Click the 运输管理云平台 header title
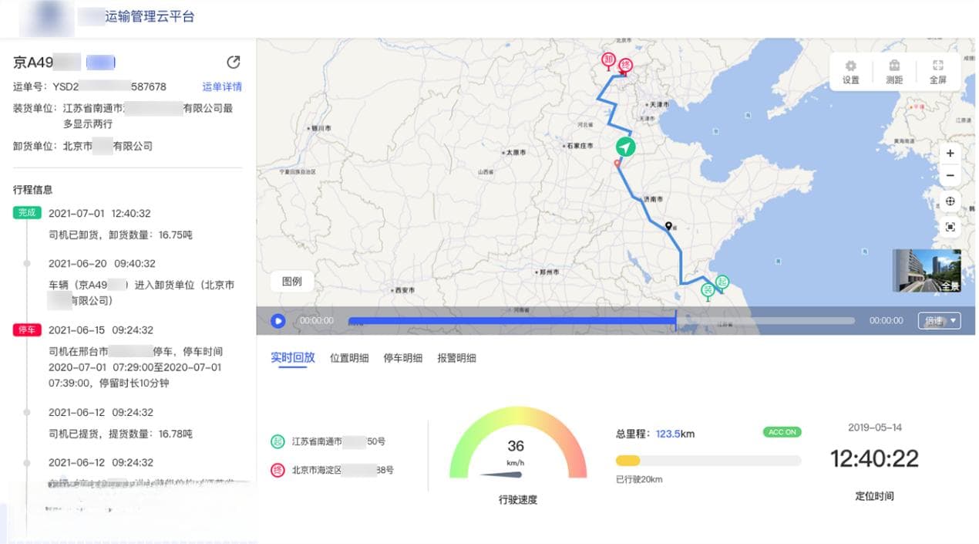The width and height of the screenshot is (979, 544). (x=150, y=15)
